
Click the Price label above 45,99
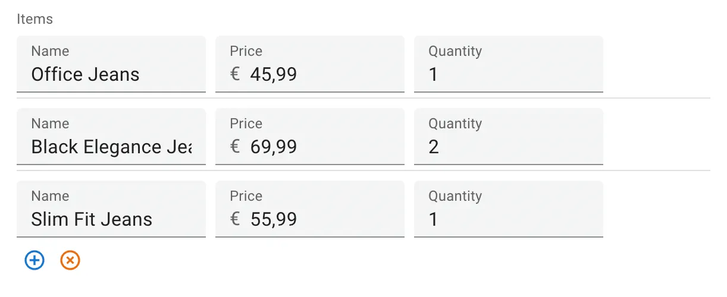(x=246, y=51)
